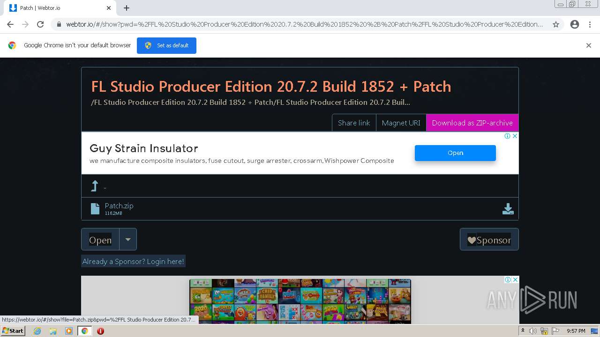This screenshot has height=337, width=600.
Task: Follow the Already a Sponsor login link
Action: coord(133,261)
